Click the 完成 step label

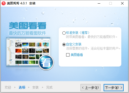49,87
